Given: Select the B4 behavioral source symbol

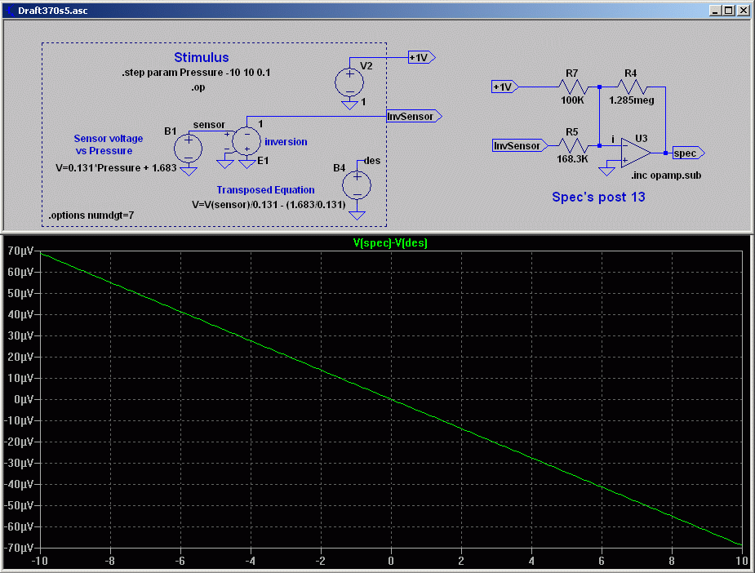Looking at the screenshot, I should point(357,185).
